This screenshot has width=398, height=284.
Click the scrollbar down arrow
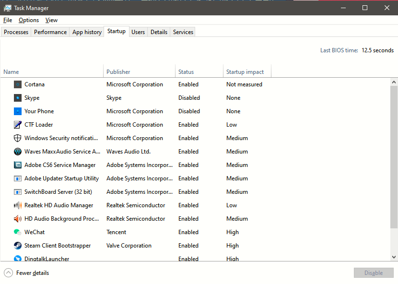(394, 257)
